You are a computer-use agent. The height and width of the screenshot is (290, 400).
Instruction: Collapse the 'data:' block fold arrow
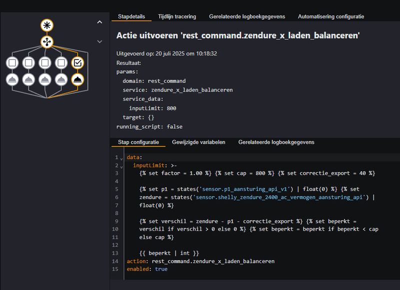(121, 159)
